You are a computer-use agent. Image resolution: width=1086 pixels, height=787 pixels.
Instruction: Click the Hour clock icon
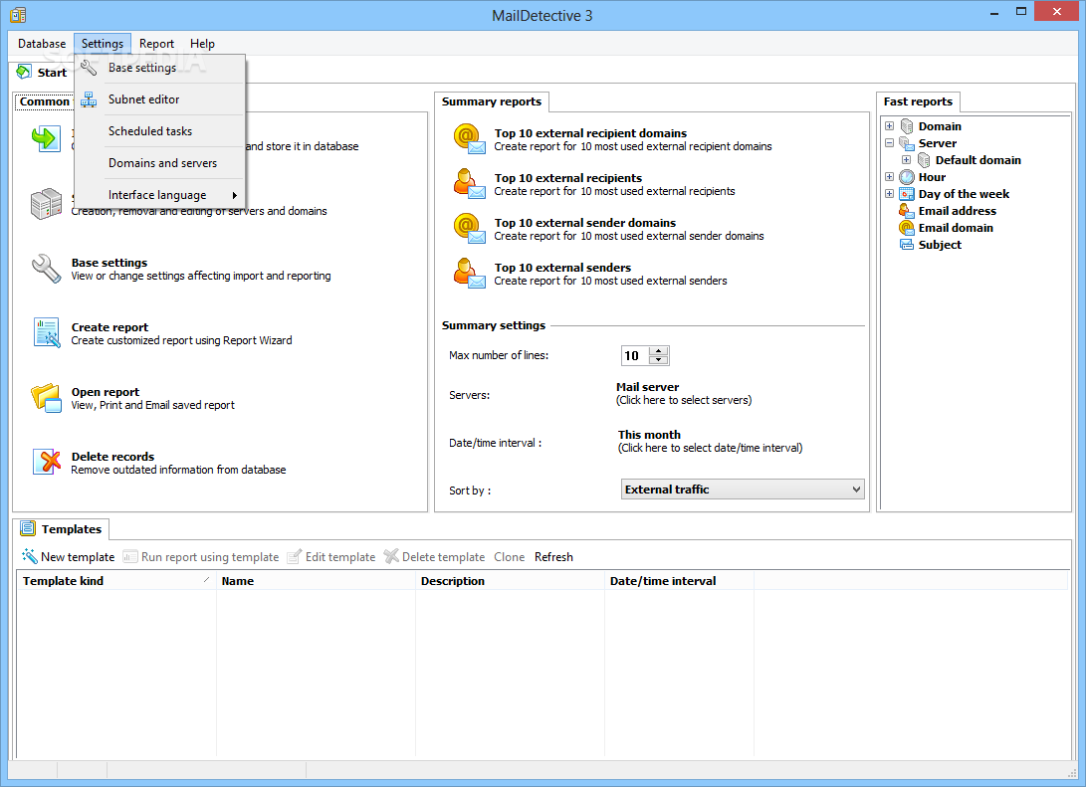pos(907,177)
